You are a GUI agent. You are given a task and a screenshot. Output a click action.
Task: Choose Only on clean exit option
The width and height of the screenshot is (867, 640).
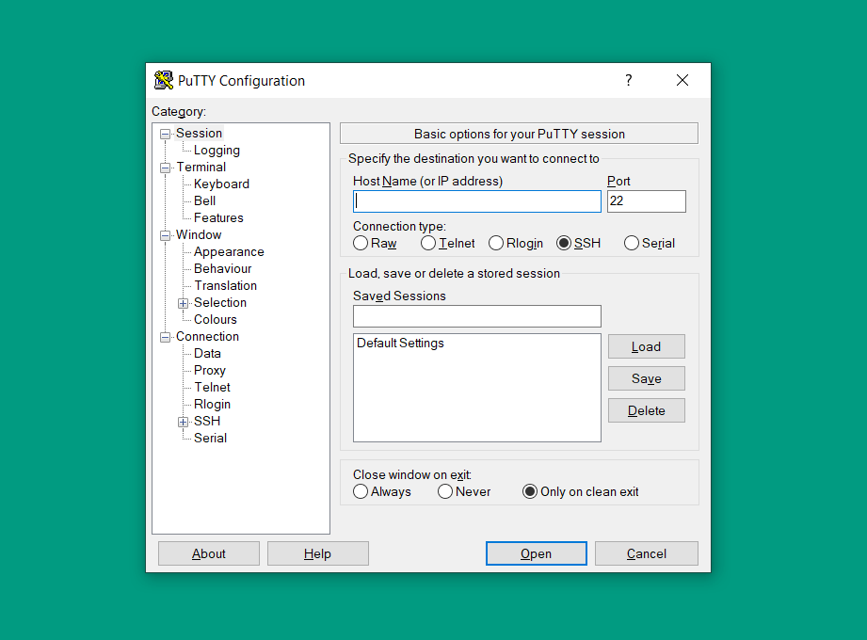tap(530, 491)
